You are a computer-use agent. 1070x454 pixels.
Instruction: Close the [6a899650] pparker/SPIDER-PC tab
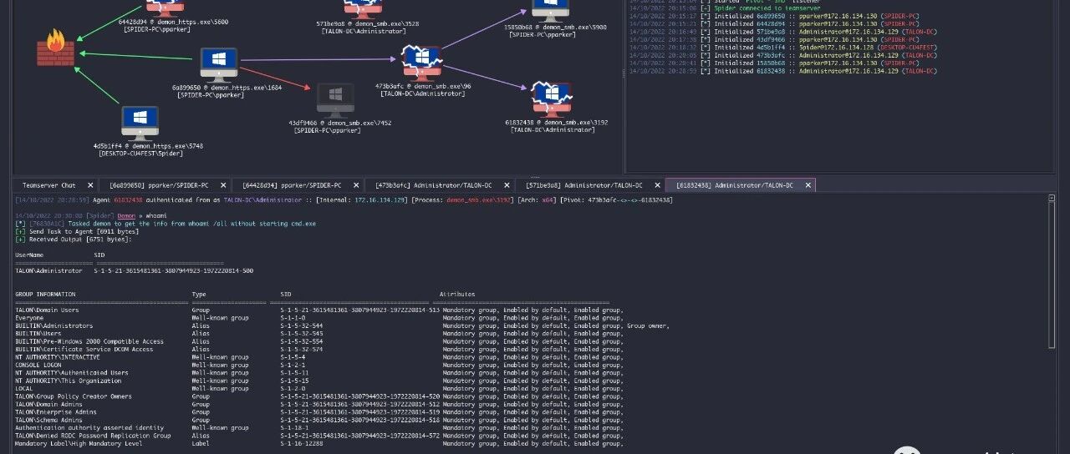click(222, 185)
